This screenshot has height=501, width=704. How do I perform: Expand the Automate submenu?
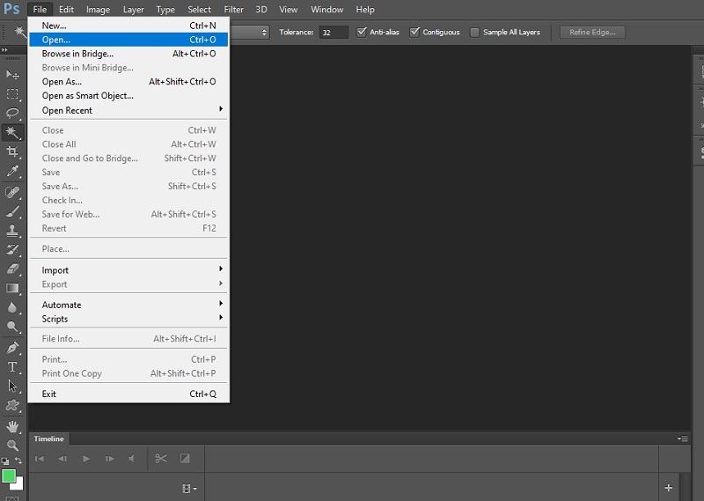coord(128,305)
